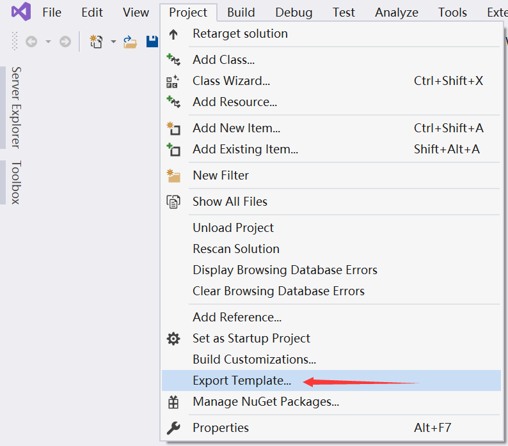The height and width of the screenshot is (446, 508).
Task: Select Display Browsing Database Errors
Action: point(331,270)
